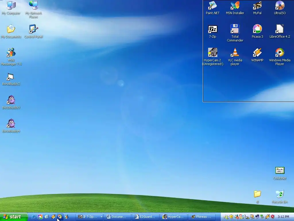Select MSN Messenger 7.5 desktop shortcut
Screen dimensions: 294x221
pos(11,57)
